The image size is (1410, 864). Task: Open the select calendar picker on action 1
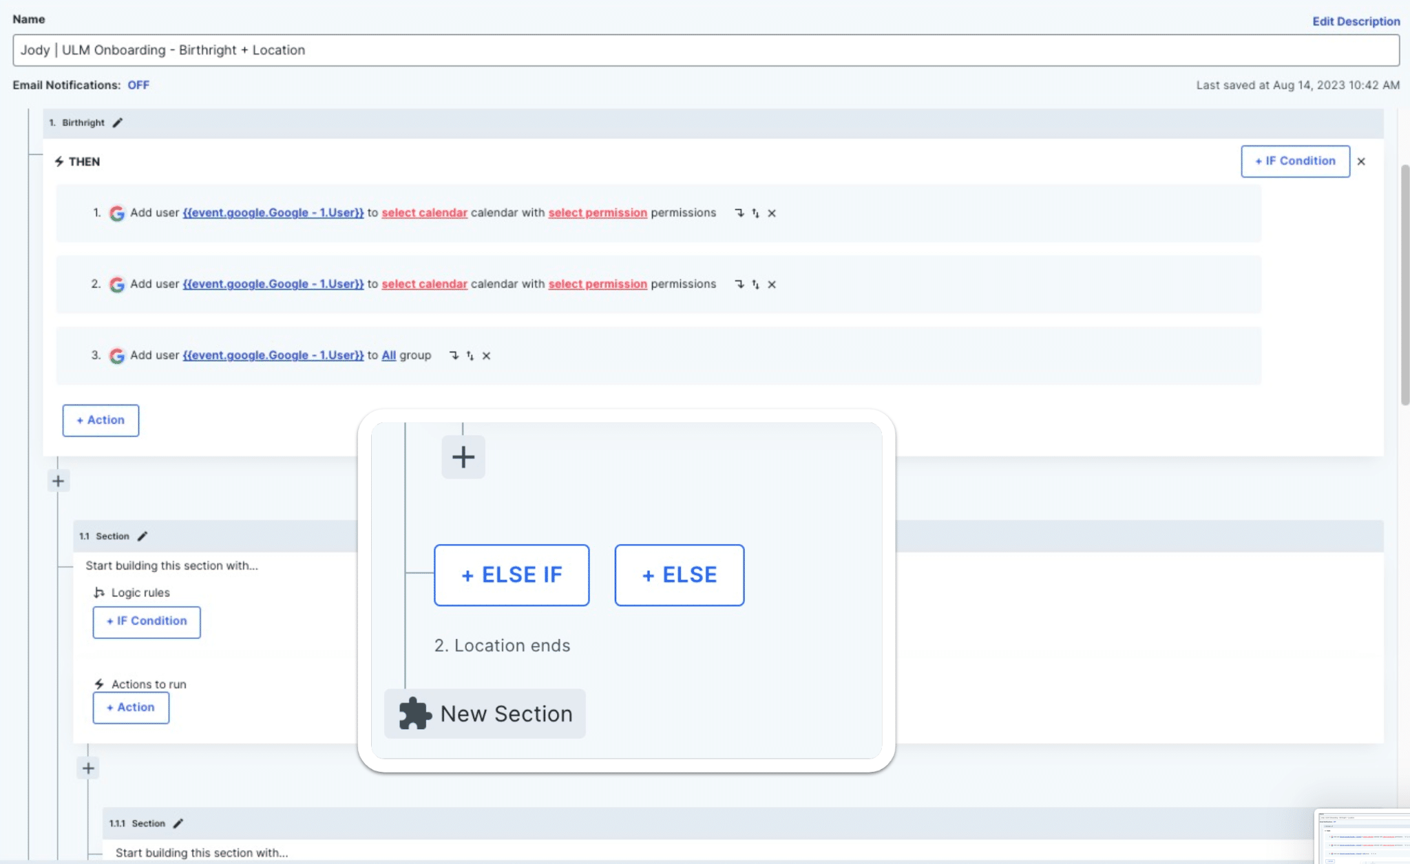(x=423, y=213)
